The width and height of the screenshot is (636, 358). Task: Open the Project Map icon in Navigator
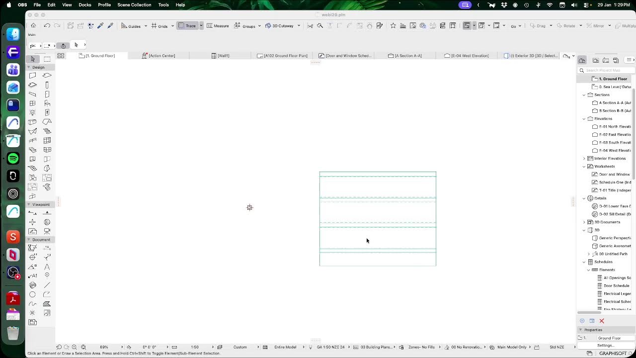582,60
